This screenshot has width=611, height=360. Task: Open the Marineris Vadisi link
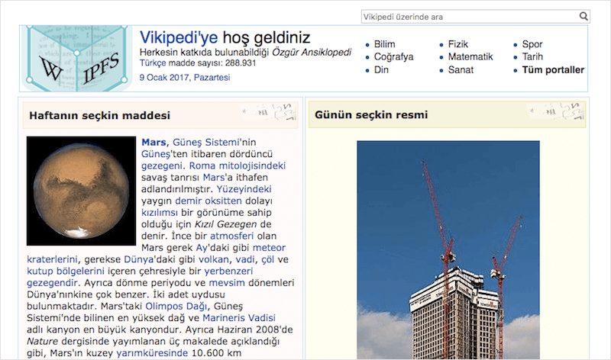coord(238,318)
